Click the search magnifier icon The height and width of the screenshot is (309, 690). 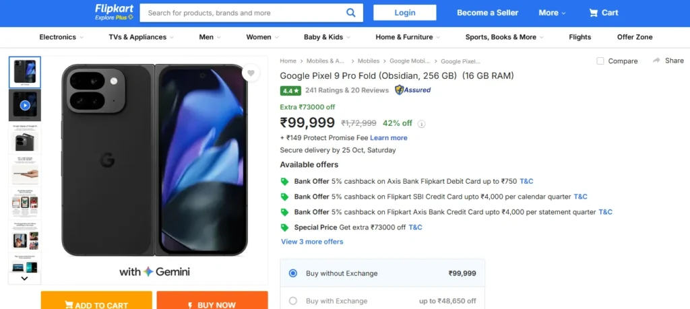350,12
